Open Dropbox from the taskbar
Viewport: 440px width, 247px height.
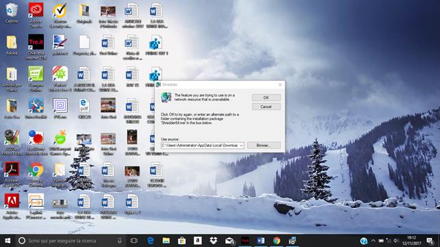click(213, 241)
